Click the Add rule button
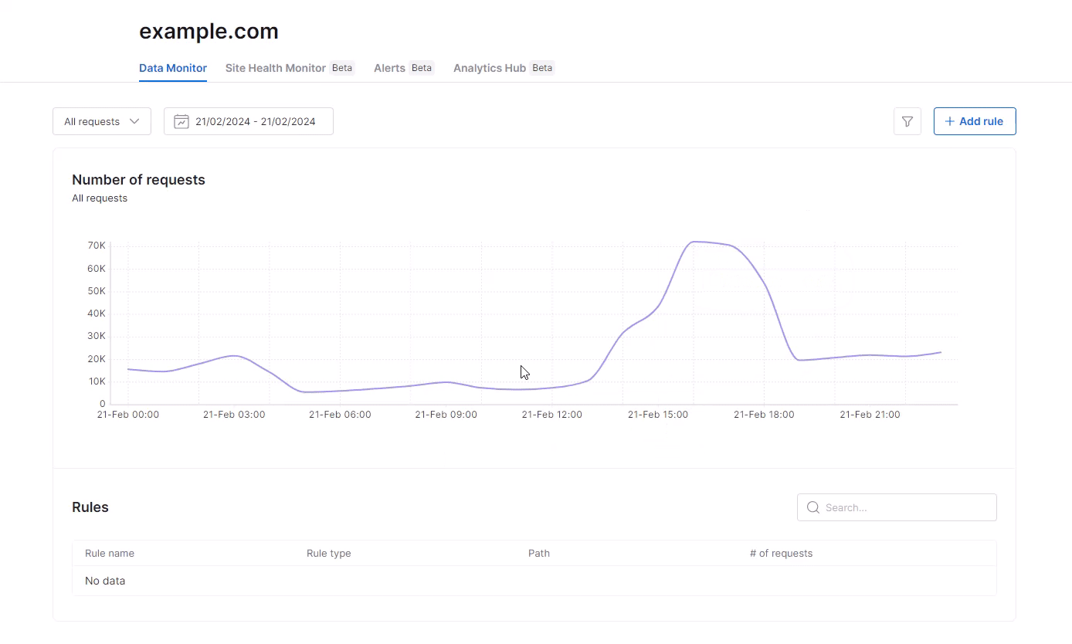Image resolution: width=1072 pixels, height=644 pixels. 975,121
